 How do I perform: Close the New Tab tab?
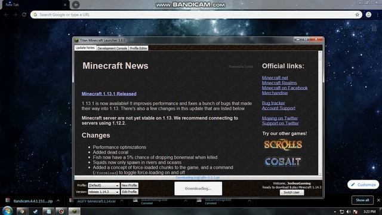(65, 5)
